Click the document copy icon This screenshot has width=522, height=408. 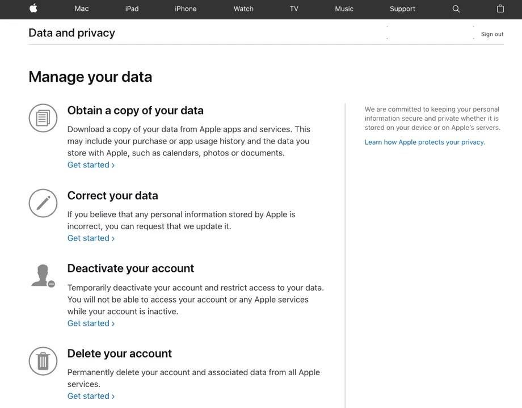click(43, 118)
